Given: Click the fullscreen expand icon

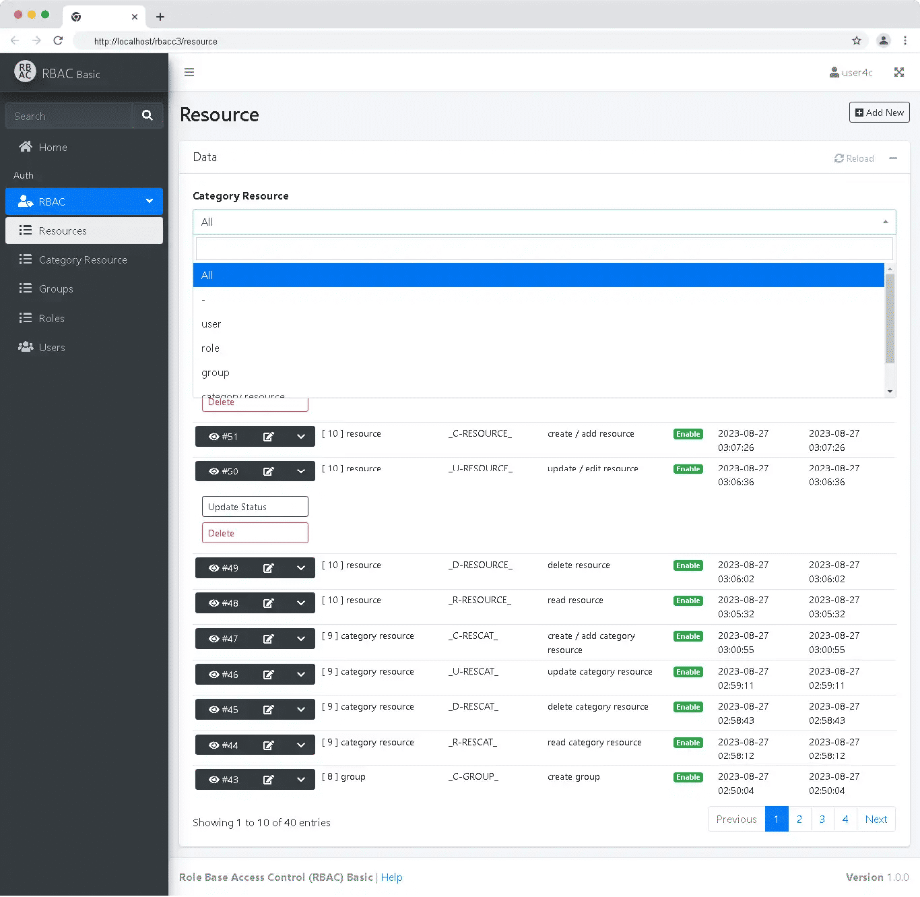Looking at the screenshot, I should point(898,72).
